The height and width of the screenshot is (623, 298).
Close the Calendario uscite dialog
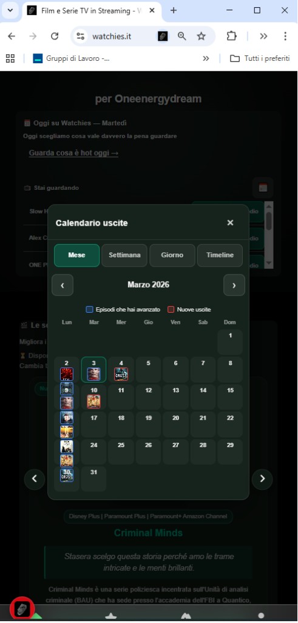pos(230,223)
